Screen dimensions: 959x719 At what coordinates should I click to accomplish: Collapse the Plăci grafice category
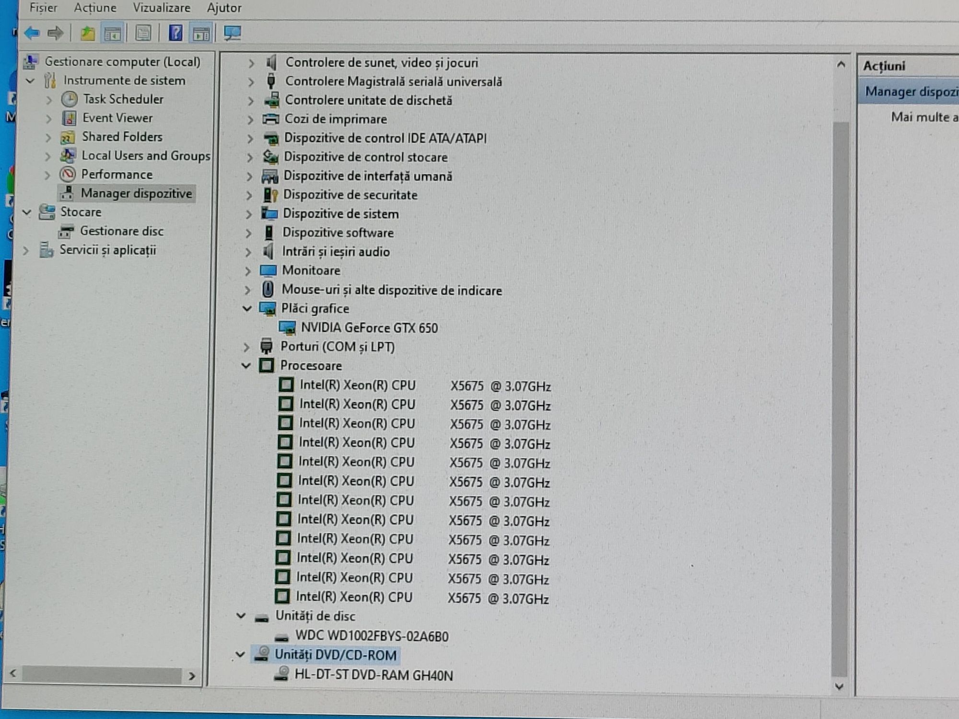[247, 308]
